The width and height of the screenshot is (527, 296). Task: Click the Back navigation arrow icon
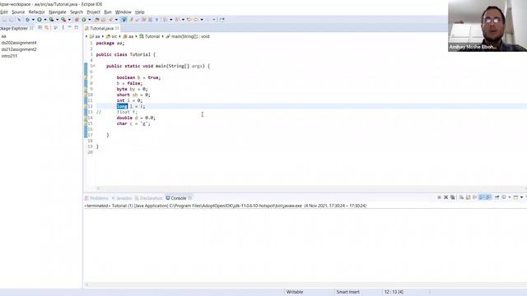[x=196, y=20]
